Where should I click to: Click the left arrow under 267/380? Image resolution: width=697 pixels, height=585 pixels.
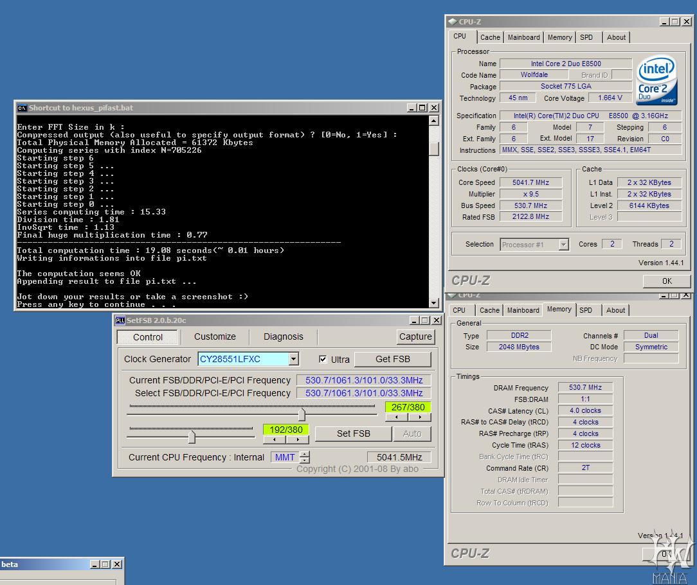tap(397, 417)
